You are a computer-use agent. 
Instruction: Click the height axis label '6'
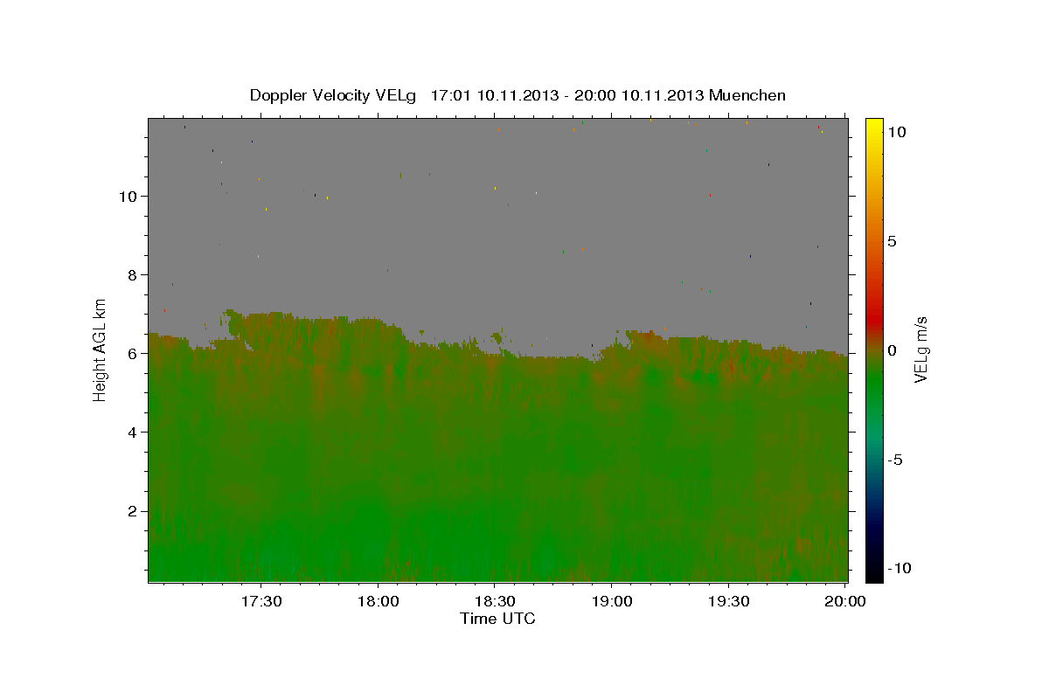(133, 353)
